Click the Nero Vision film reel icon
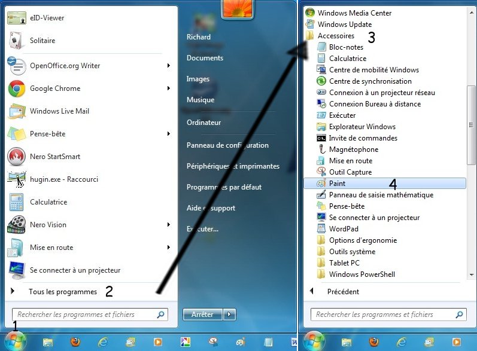Image resolution: width=477 pixels, height=351 pixels. click(x=16, y=225)
